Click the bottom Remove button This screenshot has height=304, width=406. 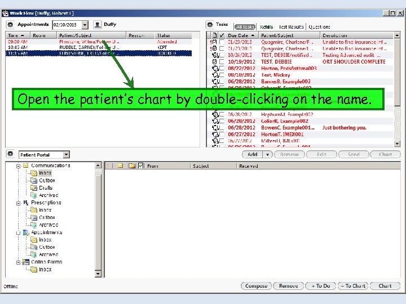(289, 286)
